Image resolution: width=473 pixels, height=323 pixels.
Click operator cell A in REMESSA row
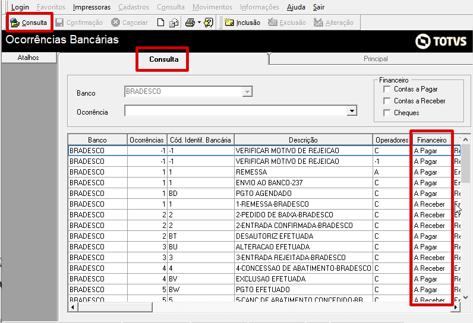tap(392, 172)
